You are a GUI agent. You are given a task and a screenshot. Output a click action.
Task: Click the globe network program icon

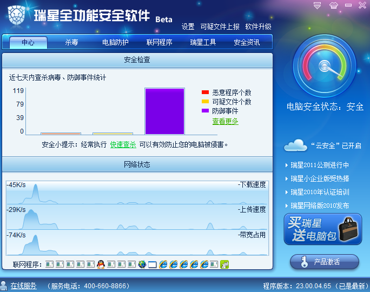142,264
